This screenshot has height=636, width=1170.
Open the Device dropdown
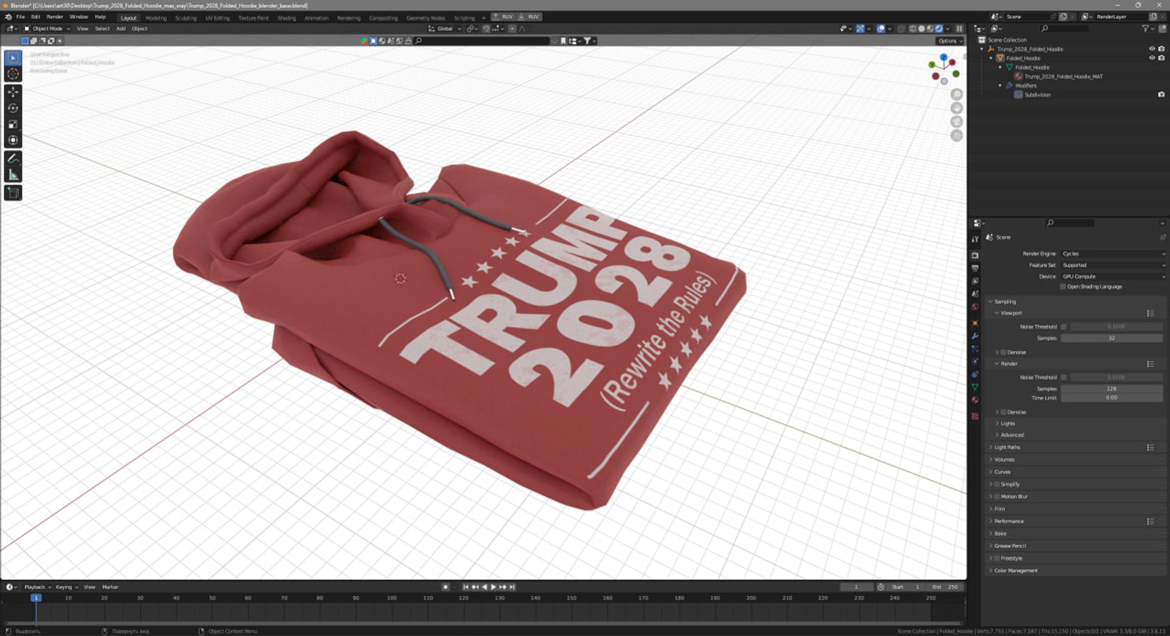(x=1113, y=277)
